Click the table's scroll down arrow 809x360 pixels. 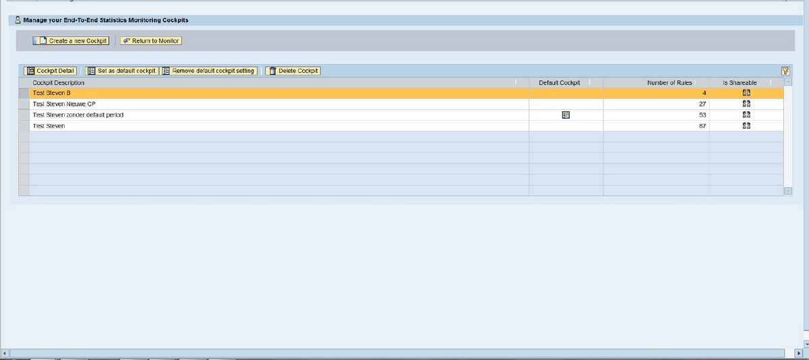click(787, 191)
